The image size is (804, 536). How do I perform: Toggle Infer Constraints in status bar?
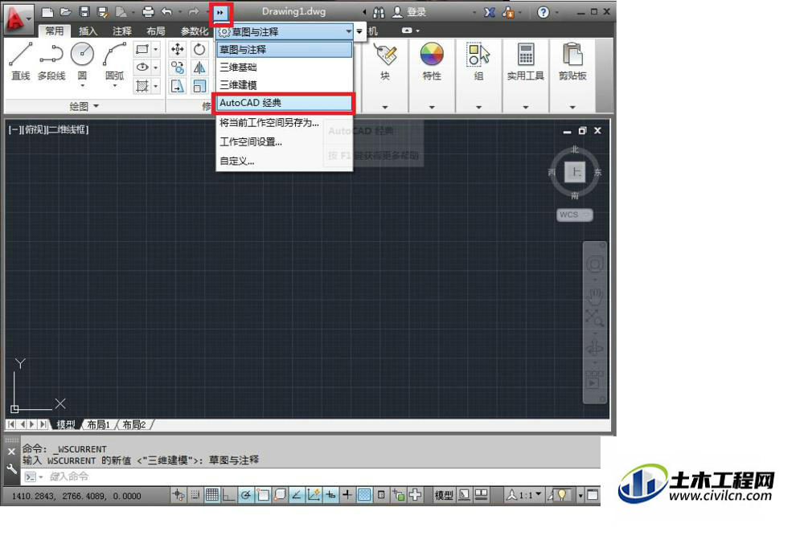tap(178, 495)
